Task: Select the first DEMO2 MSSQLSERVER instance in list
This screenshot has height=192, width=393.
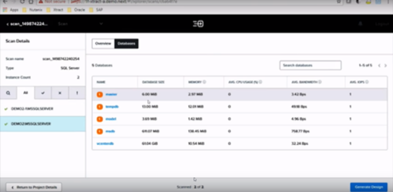Action: [43, 109]
